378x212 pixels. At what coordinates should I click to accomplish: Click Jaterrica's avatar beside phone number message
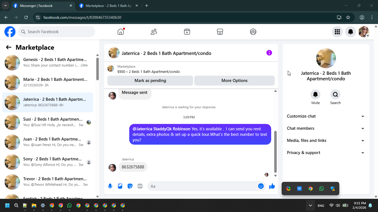pyautogui.click(x=112, y=168)
